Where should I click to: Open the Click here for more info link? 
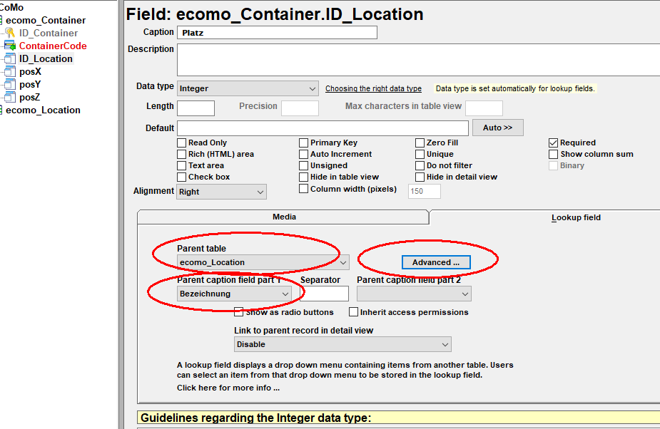point(228,388)
